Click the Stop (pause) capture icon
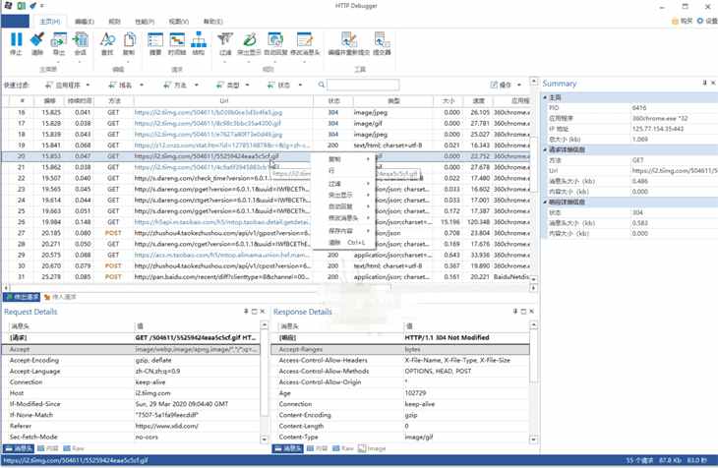 16,40
